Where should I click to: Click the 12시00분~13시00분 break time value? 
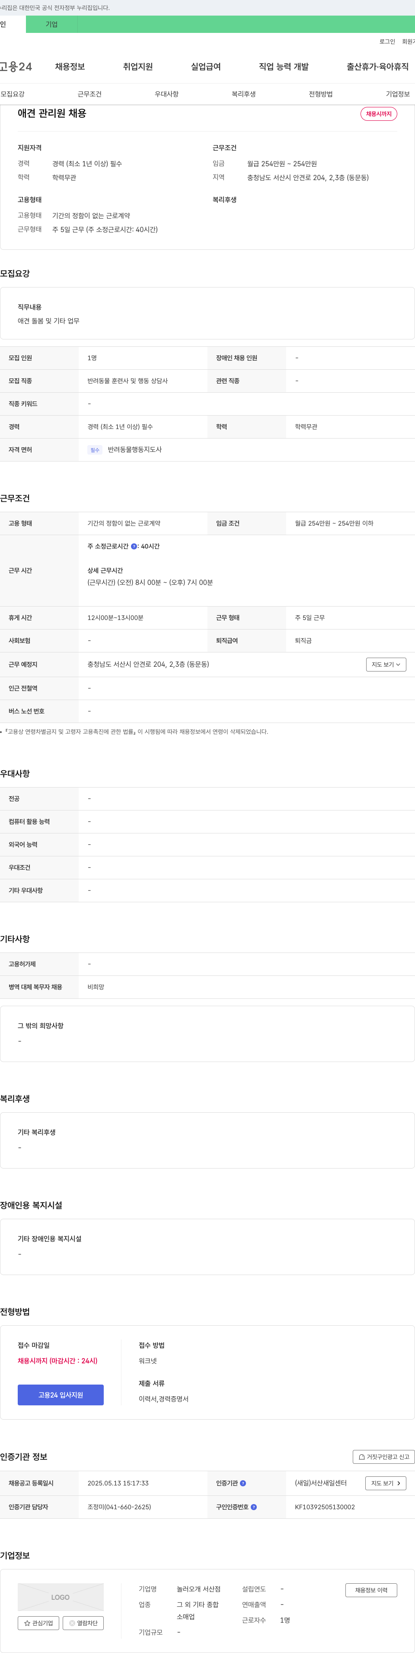115,617
